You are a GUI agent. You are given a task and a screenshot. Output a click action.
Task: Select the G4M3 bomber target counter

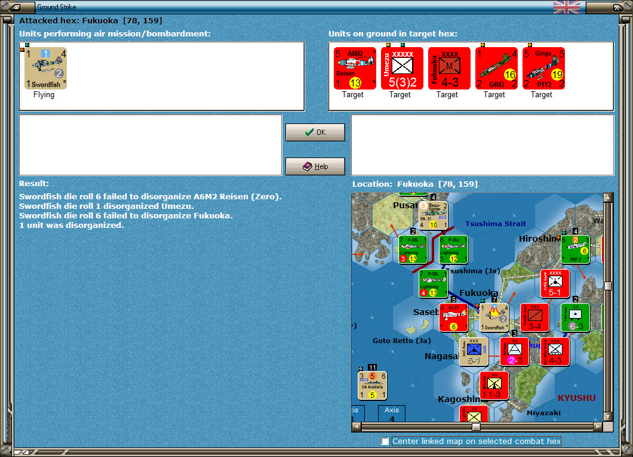pos(497,68)
